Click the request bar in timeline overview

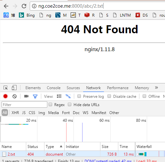pos(14,124)
